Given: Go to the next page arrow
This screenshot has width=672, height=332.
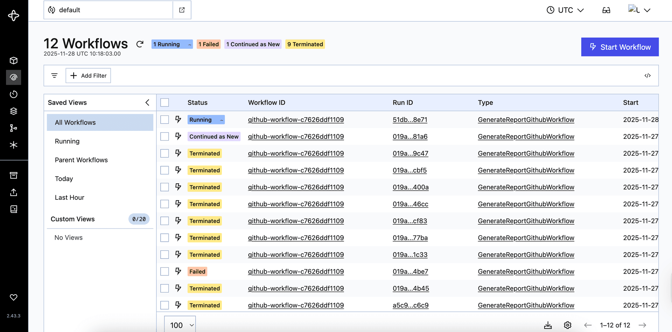Looking at the screenshot, I should (x=643, y=325).
